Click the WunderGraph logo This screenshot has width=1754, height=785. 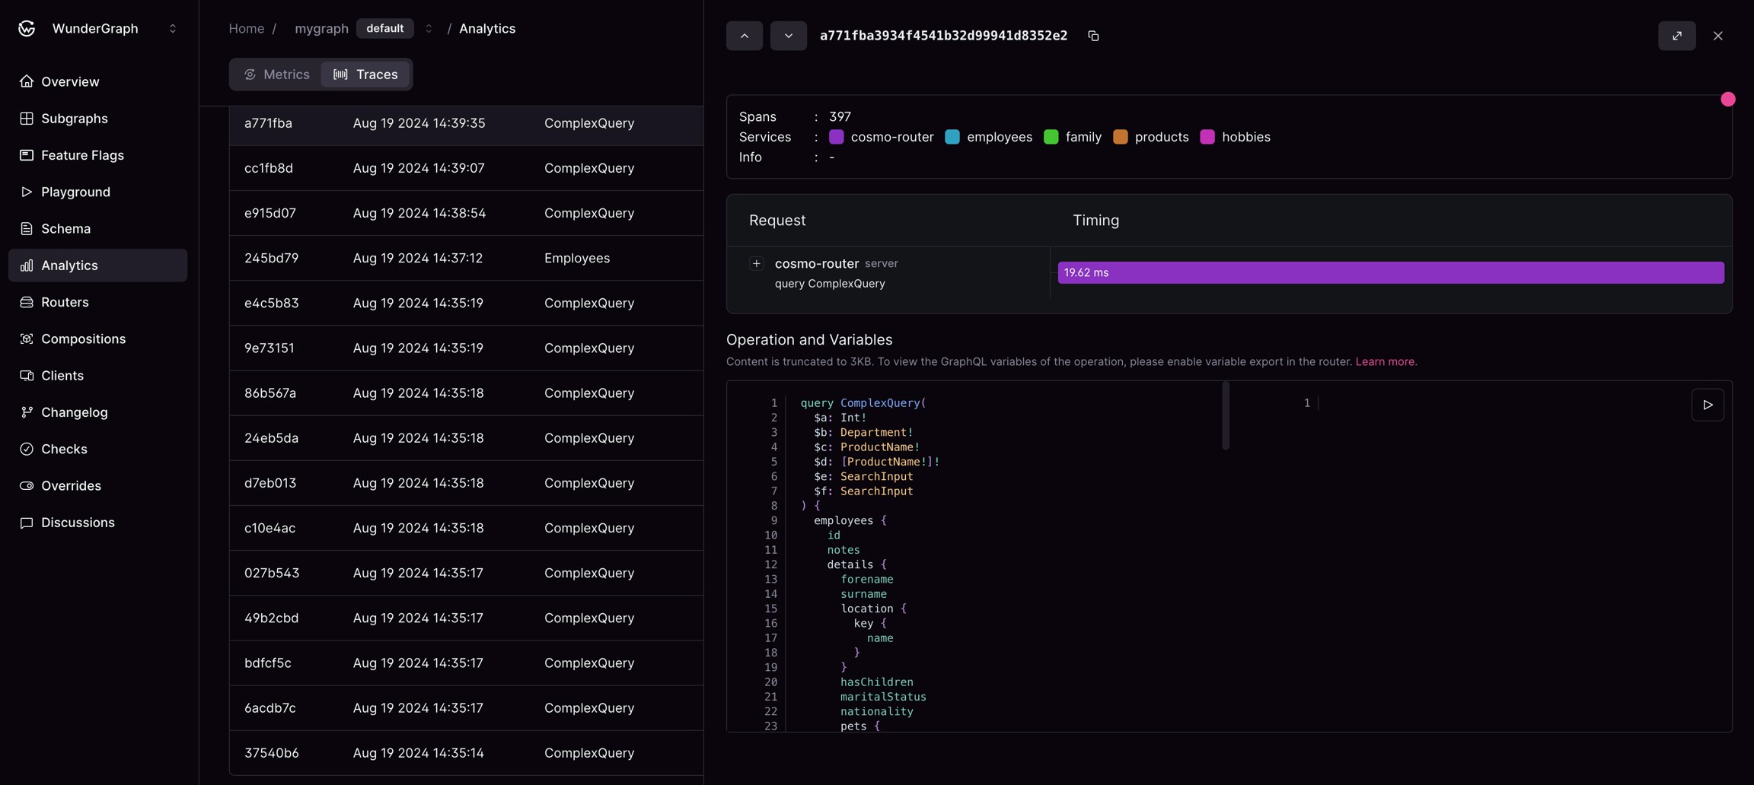[x=27, y=28]
